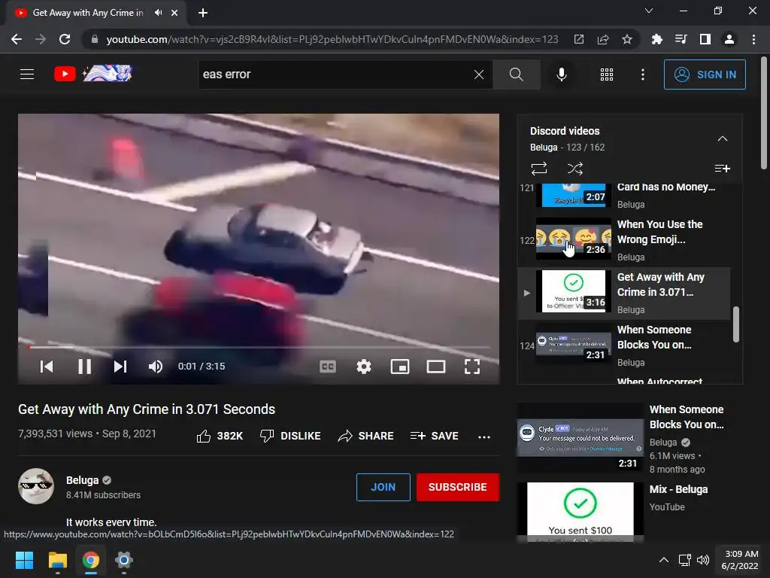Skip to next video in player
770x578 pixels.
(120, 367)
